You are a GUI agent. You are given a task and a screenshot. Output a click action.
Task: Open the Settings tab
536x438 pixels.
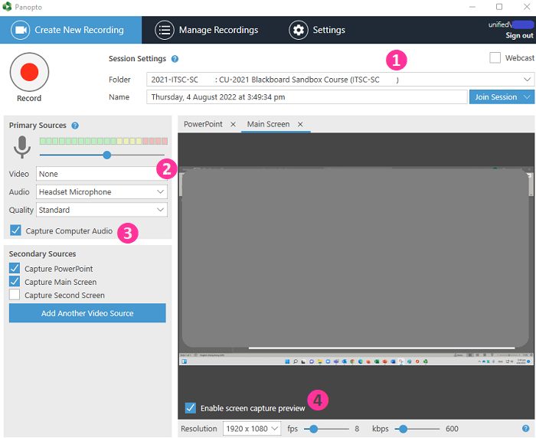coord(317,30)
